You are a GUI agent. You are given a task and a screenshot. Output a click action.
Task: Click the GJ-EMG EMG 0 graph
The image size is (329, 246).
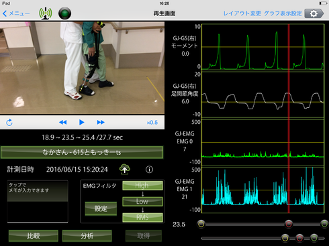(x=263, y=142)
